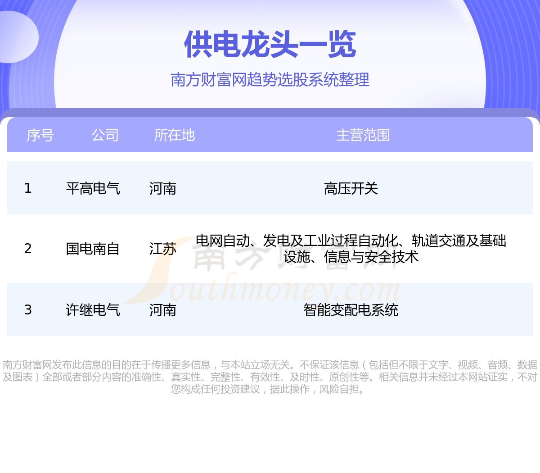
Task: Select company 平高电气
Action: [93, 188]
